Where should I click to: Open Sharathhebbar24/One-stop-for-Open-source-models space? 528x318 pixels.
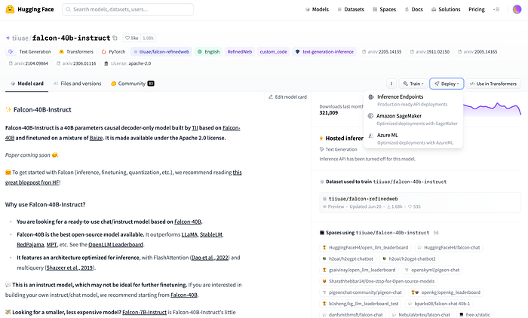[379, 281]
